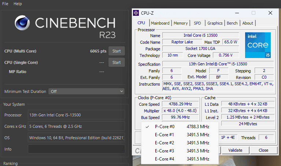Click the Threads value 6 in CPU-Z
Screen dimensions: 281x166
(x=266, y=138)
